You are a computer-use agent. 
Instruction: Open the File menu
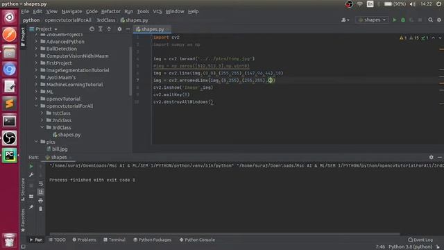pyautogui.click(x=25, y=11)
